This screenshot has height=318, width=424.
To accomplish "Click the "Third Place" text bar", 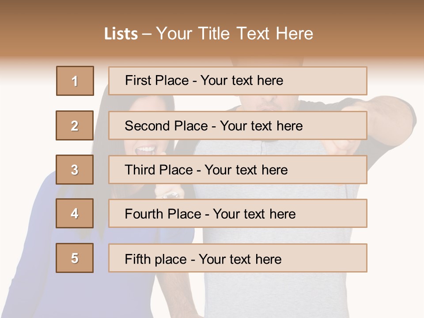I will pos(238,170).
